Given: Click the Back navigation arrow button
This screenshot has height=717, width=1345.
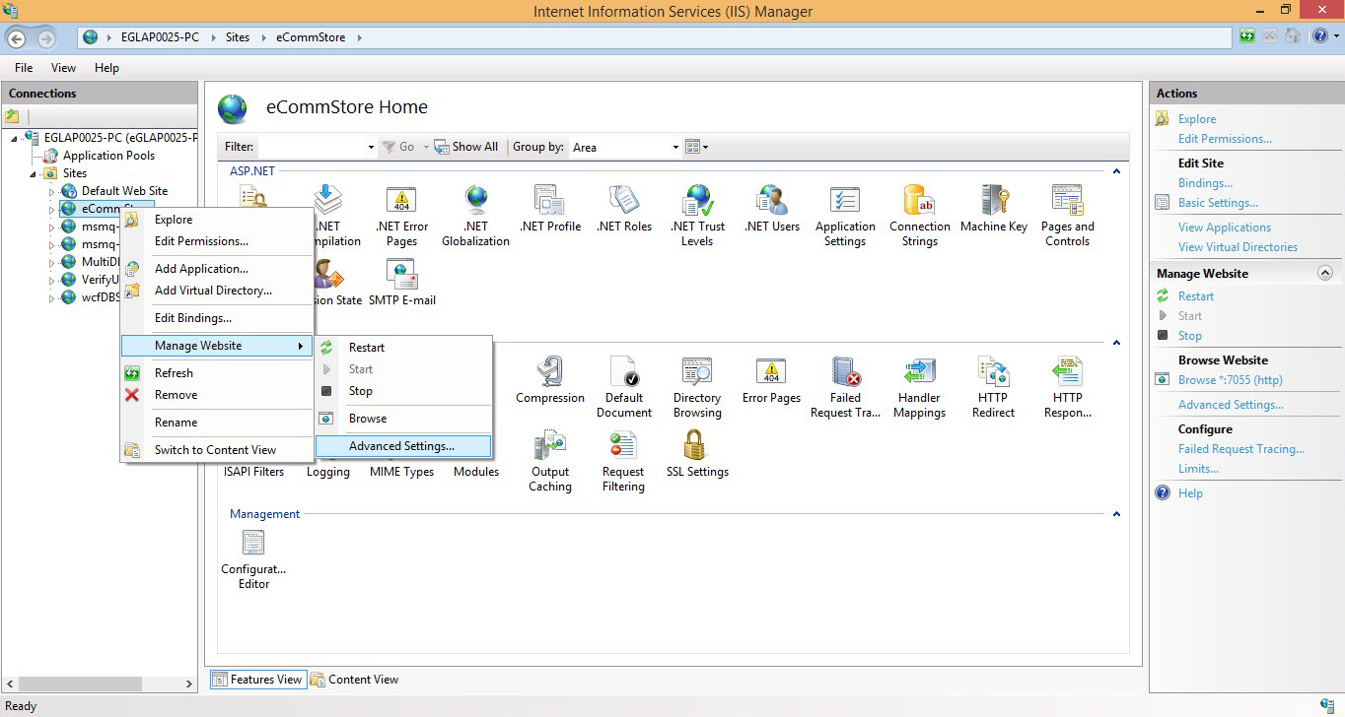Looking at the screenshot, I should tap(17, 38).
